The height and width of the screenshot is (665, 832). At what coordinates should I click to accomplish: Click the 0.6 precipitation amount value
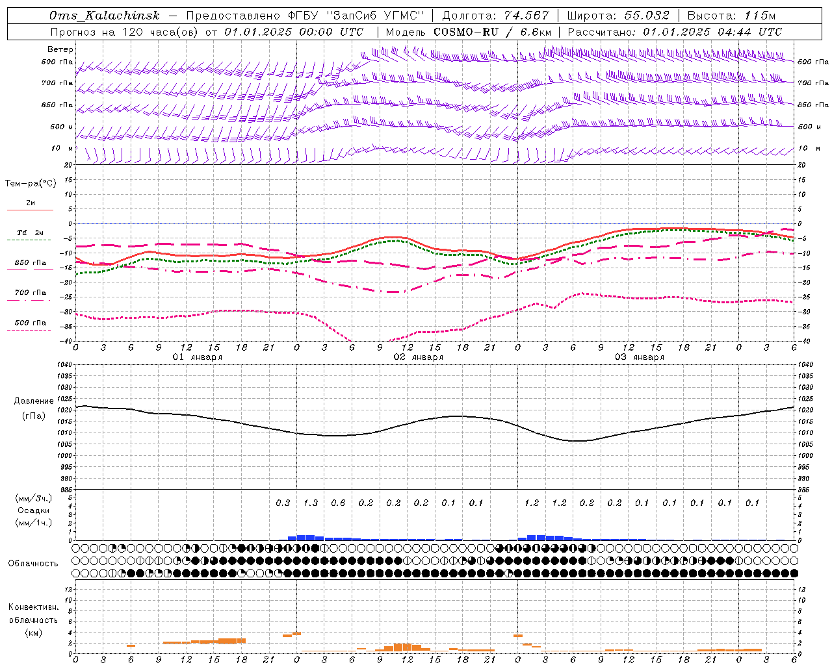pos(338,503)
